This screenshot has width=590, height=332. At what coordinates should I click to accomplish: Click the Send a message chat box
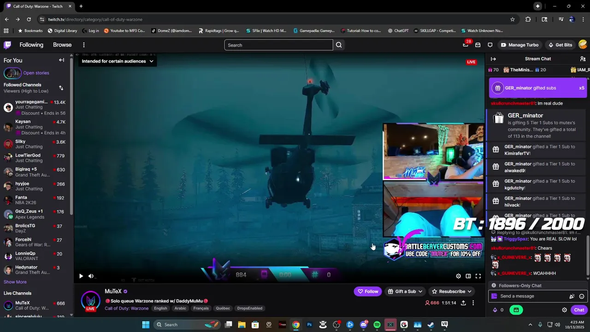tap(538, 296)
